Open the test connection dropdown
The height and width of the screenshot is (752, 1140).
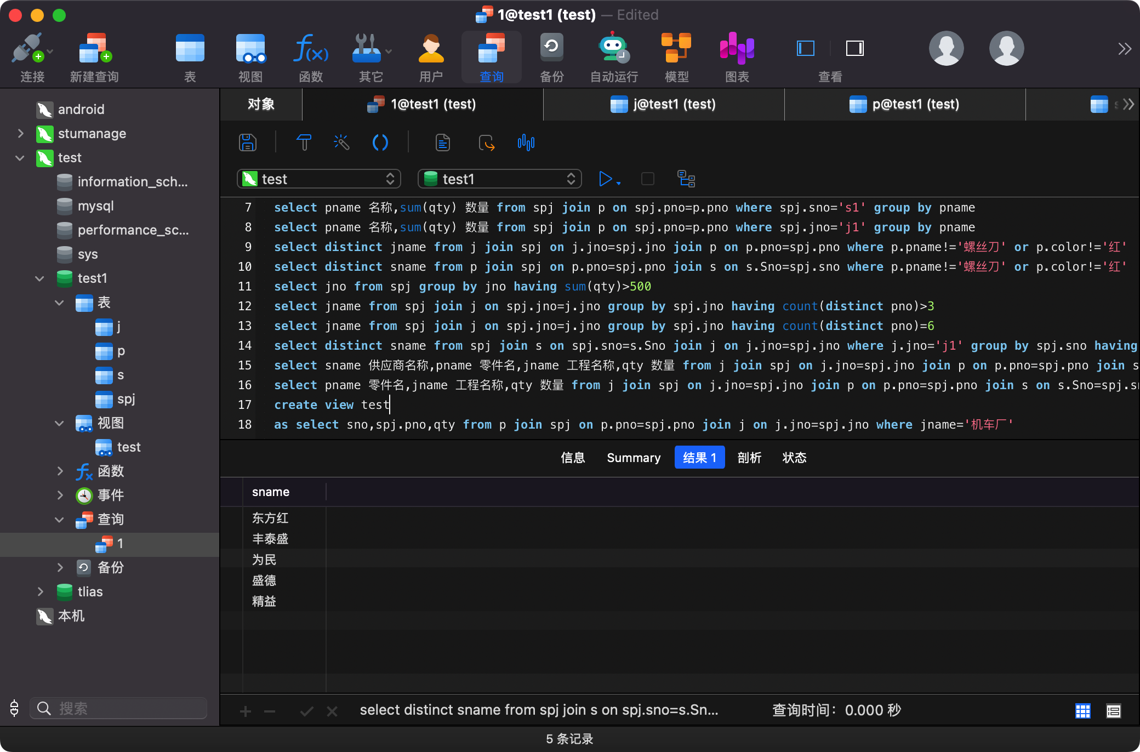[x=319, y=179]
